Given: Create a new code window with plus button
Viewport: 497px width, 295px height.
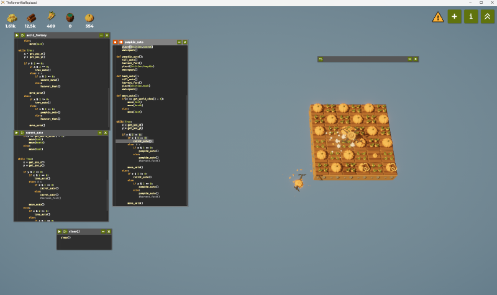Looking at the screenshot, I should click(455, 17).
